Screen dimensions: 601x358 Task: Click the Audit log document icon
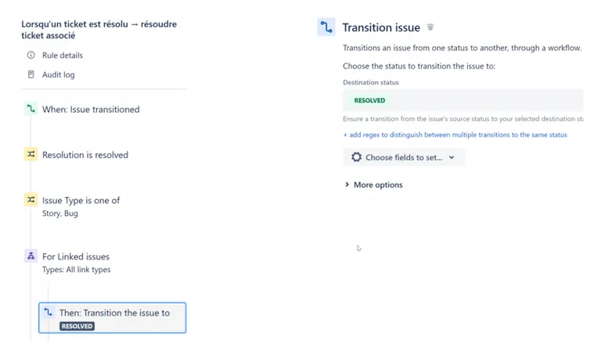click(x=31, y=74)
